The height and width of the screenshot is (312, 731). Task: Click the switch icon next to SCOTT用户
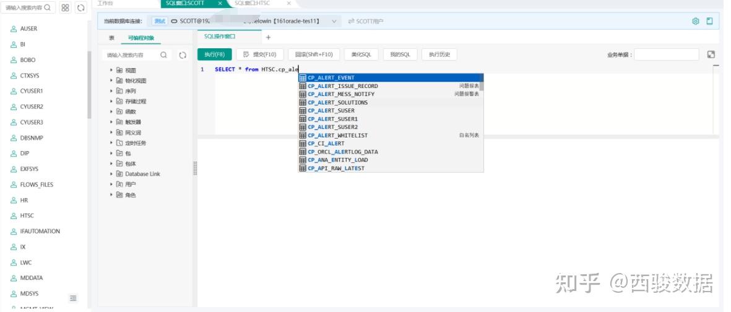pyautogui.click(x=351, y=21)
